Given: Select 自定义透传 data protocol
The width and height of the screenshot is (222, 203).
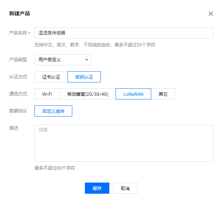Looking at the screenshot, I should coord(53,111).
